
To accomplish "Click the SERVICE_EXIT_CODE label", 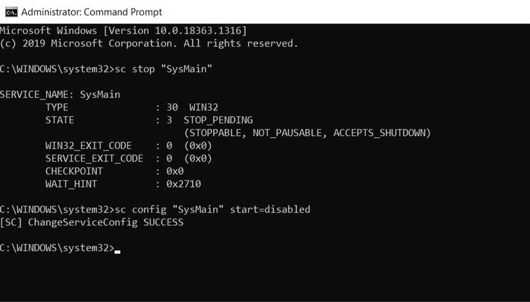I will (94, 158).
